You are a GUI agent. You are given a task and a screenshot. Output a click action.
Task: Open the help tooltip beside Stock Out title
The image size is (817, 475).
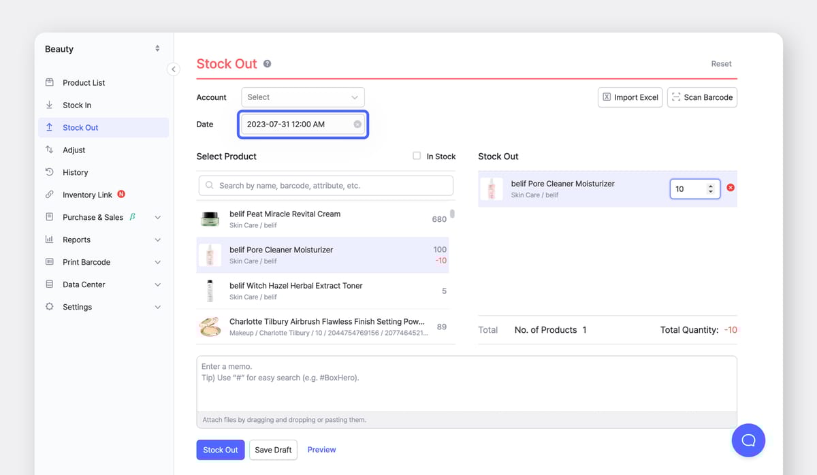pyautogui.click(x=266, y=63)
